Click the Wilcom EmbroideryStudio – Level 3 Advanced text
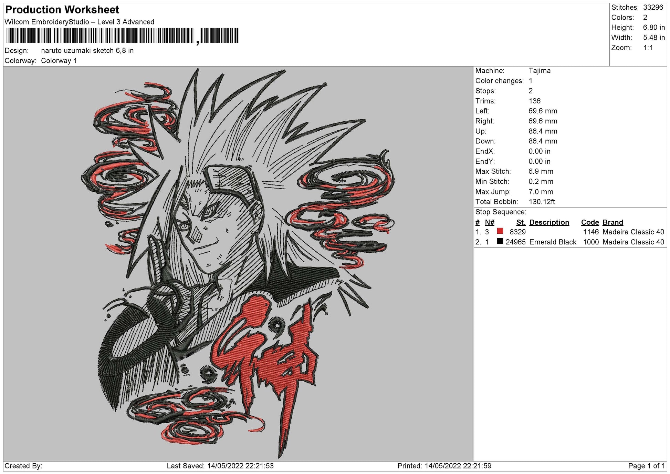The width and height of the screenshot is (670, 474). pyautogui.click(x=80, y=22)
